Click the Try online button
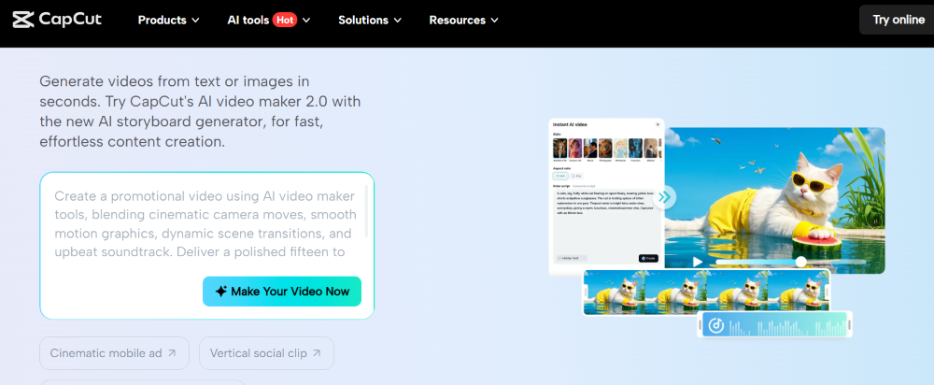Image resolution: width=934 pixels, height=385 pixels. tap(899, 20)
